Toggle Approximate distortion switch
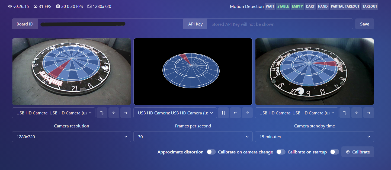Viewport: 391px width, 170px height. point(211,152)
